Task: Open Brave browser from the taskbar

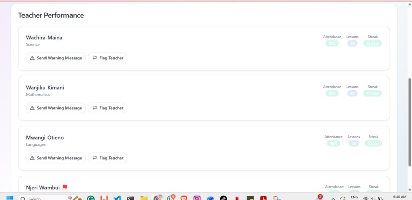Action: tap(184, 198)
